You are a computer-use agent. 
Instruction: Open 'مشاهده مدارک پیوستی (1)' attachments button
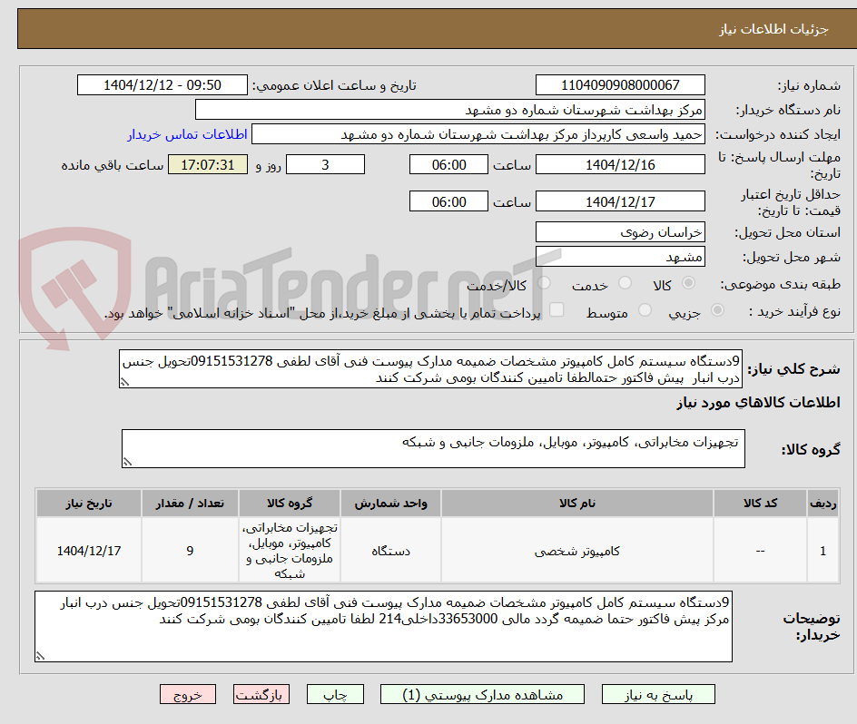pos(482,694)
